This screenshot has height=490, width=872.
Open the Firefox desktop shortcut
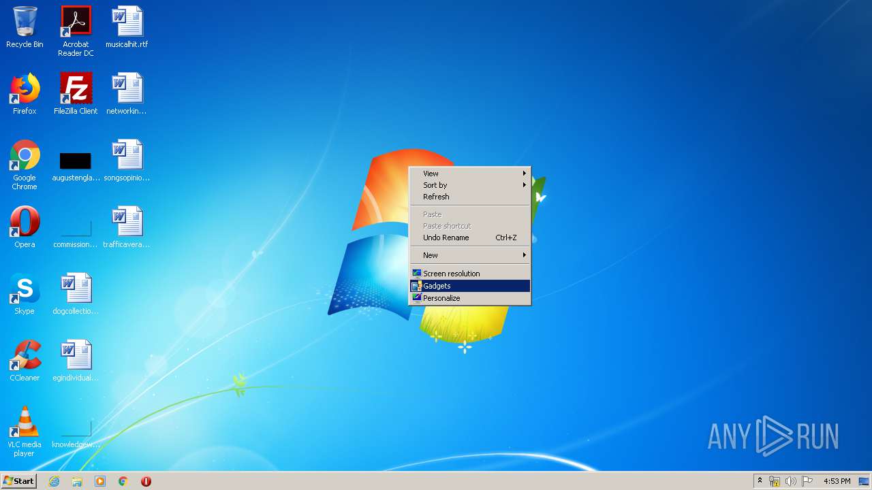[x=25, y=94]
